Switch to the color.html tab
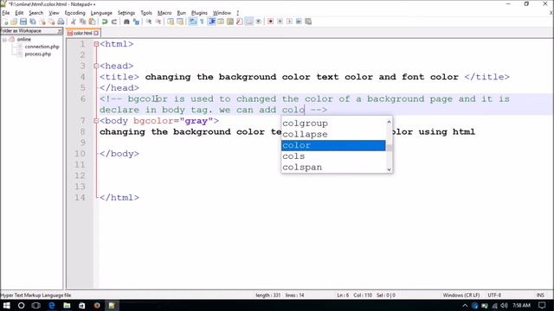 click(x=83, y=33)
